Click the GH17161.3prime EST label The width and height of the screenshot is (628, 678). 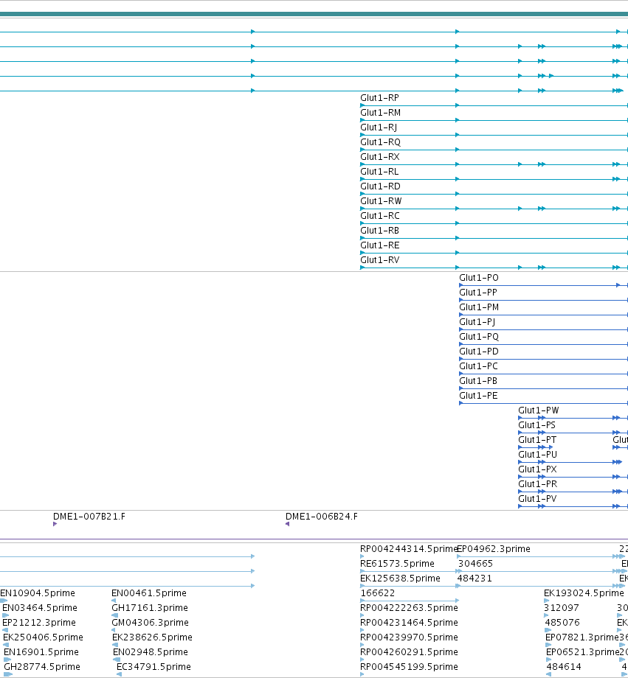click(x=150, y=607)
